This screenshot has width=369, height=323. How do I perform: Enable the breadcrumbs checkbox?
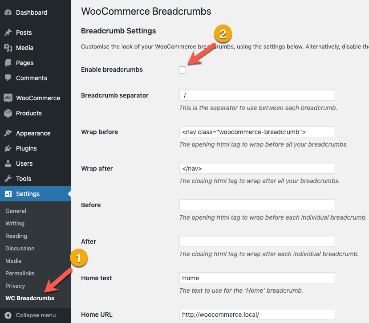(x=182, y=70)
